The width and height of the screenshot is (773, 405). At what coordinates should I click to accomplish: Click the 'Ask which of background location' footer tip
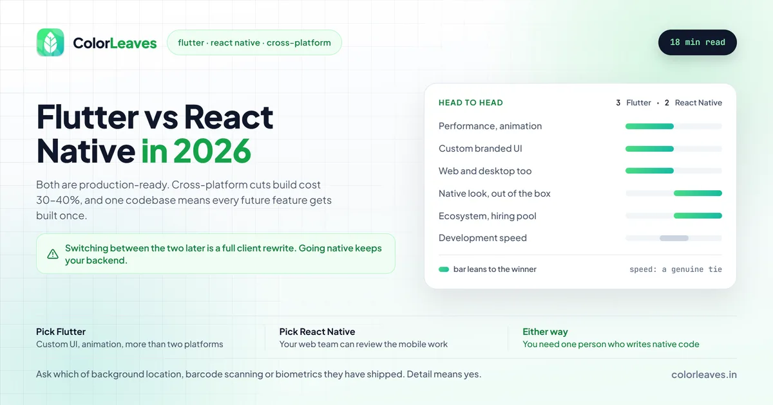click(258, 374)
